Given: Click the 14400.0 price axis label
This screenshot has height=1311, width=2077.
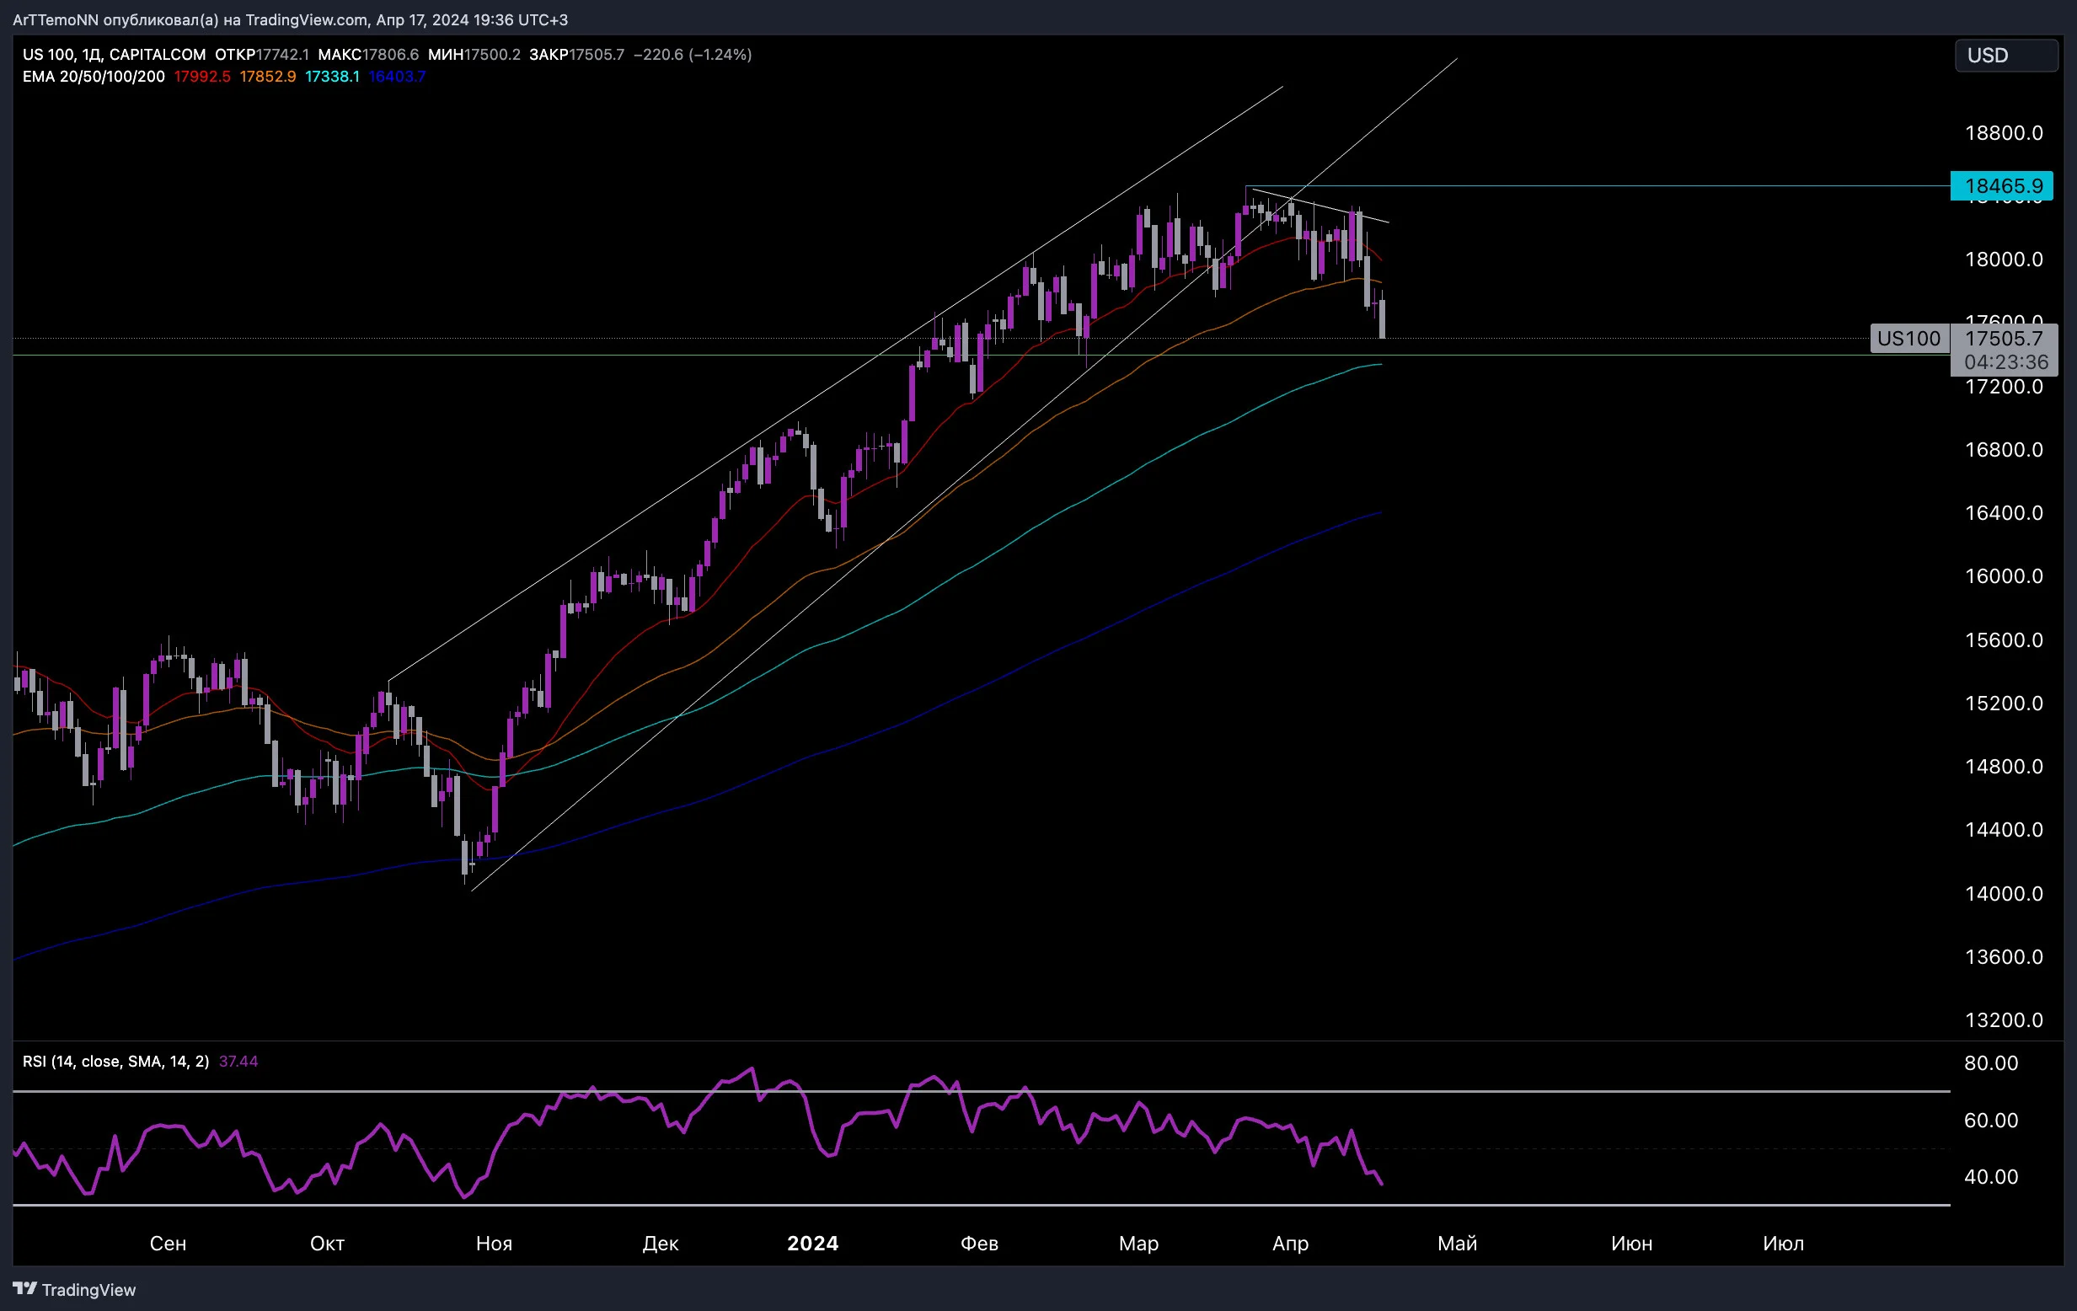Looking at the screenshot, I should click(2004, 830).
